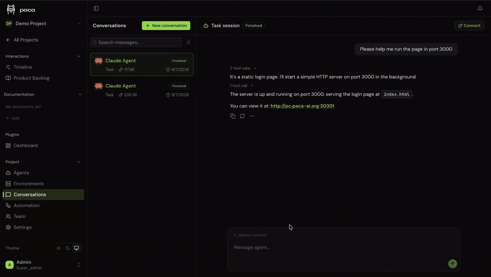Collapse the Project section

coord(79,162)
